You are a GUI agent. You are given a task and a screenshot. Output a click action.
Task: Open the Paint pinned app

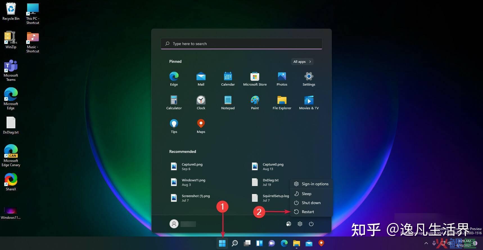click(x=255, y=102)
